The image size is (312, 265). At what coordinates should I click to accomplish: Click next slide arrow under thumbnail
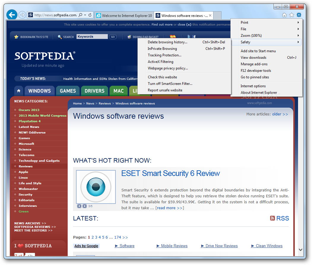[x=85, y=206]
